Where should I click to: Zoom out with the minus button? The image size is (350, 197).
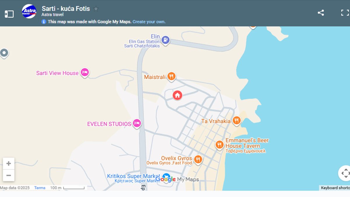pyautogui.click(x=9, y=175)
